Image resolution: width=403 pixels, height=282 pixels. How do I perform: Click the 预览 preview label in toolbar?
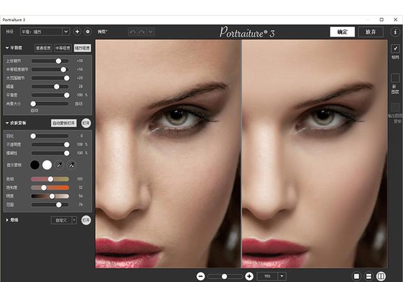coord(102,31)
